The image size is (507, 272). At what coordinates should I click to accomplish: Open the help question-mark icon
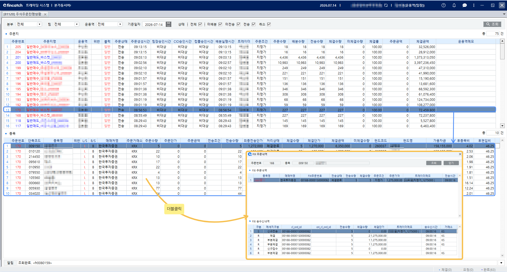pos(444,5)
